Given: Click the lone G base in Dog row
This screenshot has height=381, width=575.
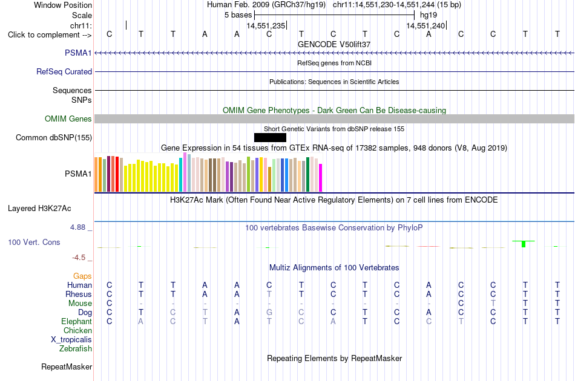Looking at the screenshot, I should tap(269, 313).
